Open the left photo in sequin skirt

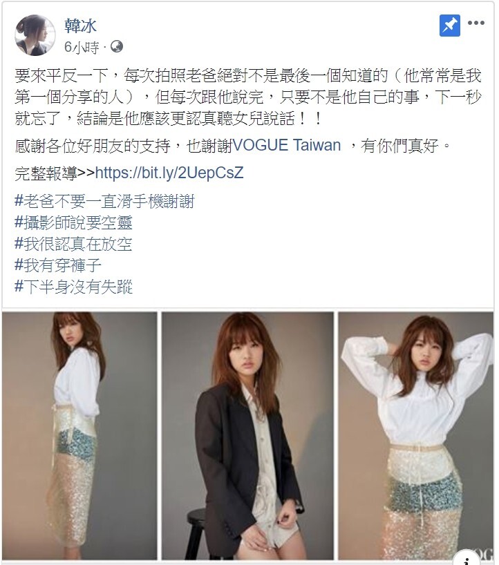[x=79, y=436]
